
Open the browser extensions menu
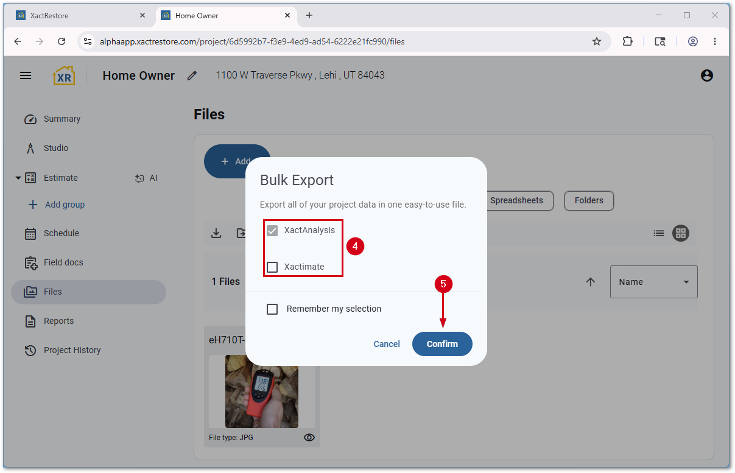click(627, 41)
